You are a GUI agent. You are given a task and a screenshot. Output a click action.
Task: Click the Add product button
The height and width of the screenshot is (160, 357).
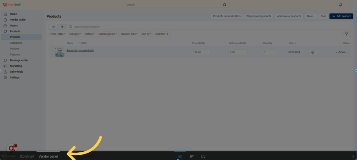[341, 16]
